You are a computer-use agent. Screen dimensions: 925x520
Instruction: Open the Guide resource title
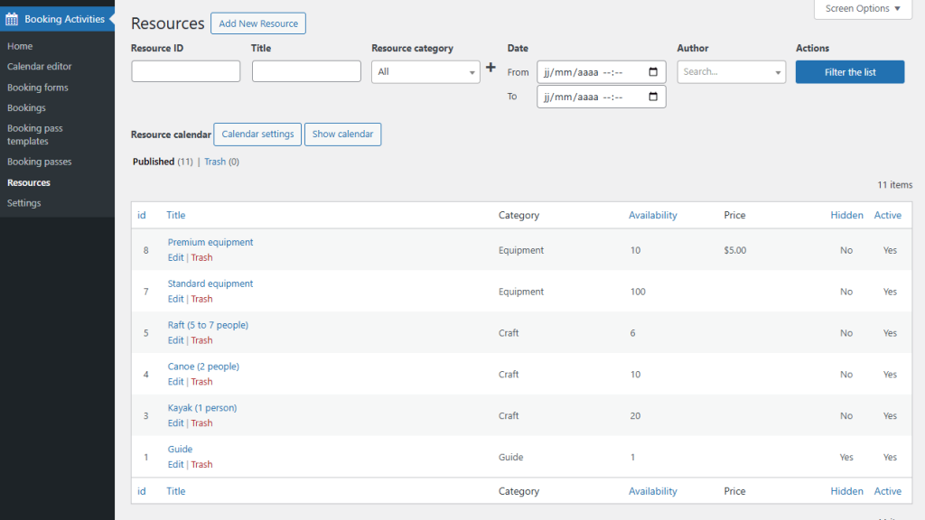click(180, 449)
